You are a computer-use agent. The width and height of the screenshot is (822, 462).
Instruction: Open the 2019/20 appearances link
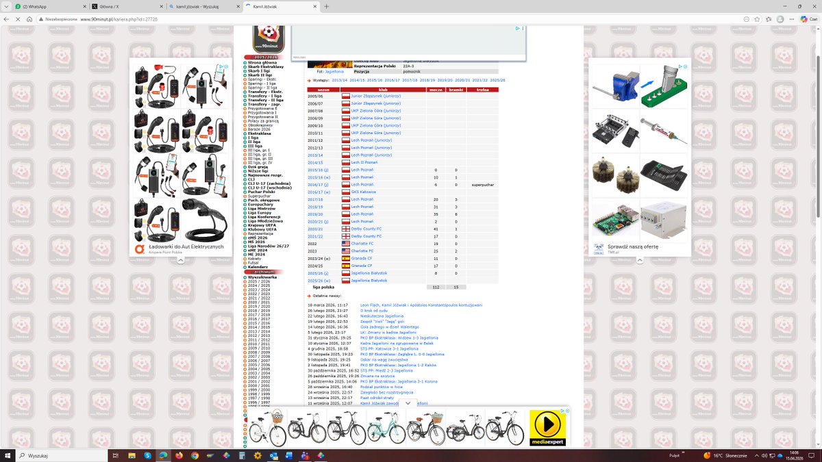(445, 80)
